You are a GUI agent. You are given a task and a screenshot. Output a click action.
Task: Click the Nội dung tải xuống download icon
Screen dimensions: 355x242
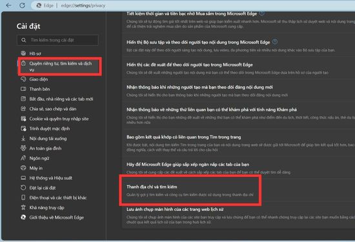(23, 138)
